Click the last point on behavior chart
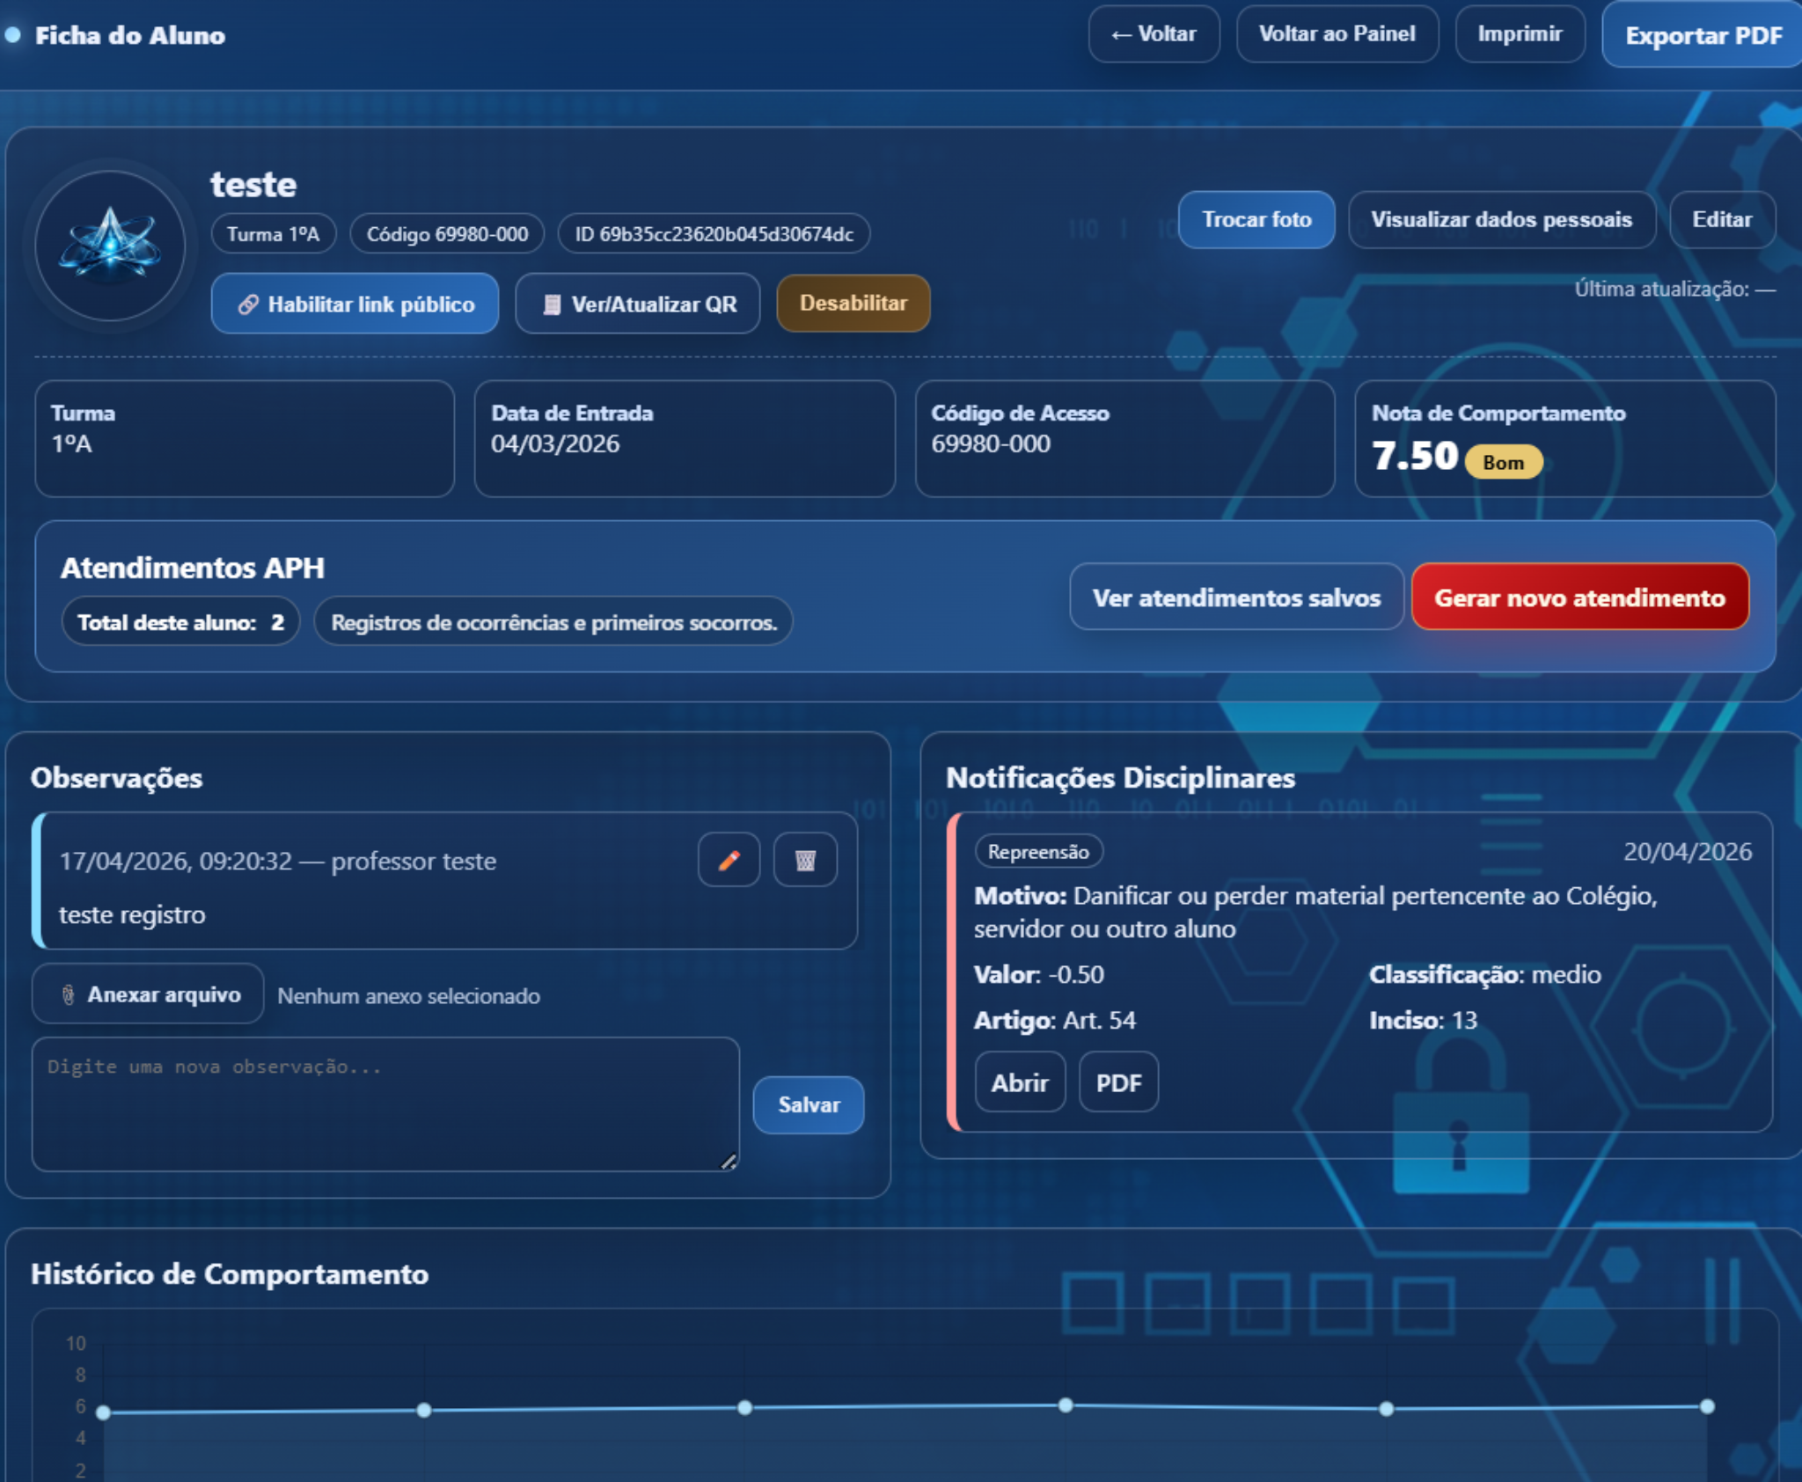The height and width of the screenshot is (1482, 1802). point(1707,1406)
